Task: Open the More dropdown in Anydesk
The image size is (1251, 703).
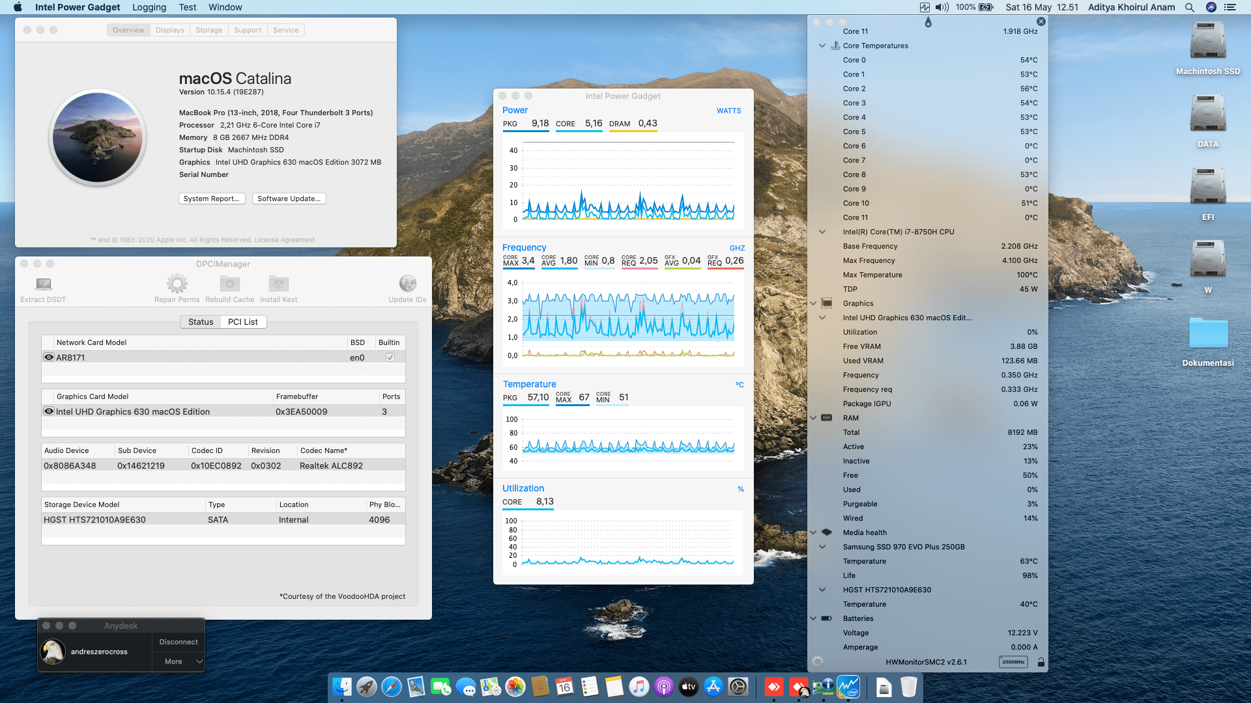Action: (179, 661)
